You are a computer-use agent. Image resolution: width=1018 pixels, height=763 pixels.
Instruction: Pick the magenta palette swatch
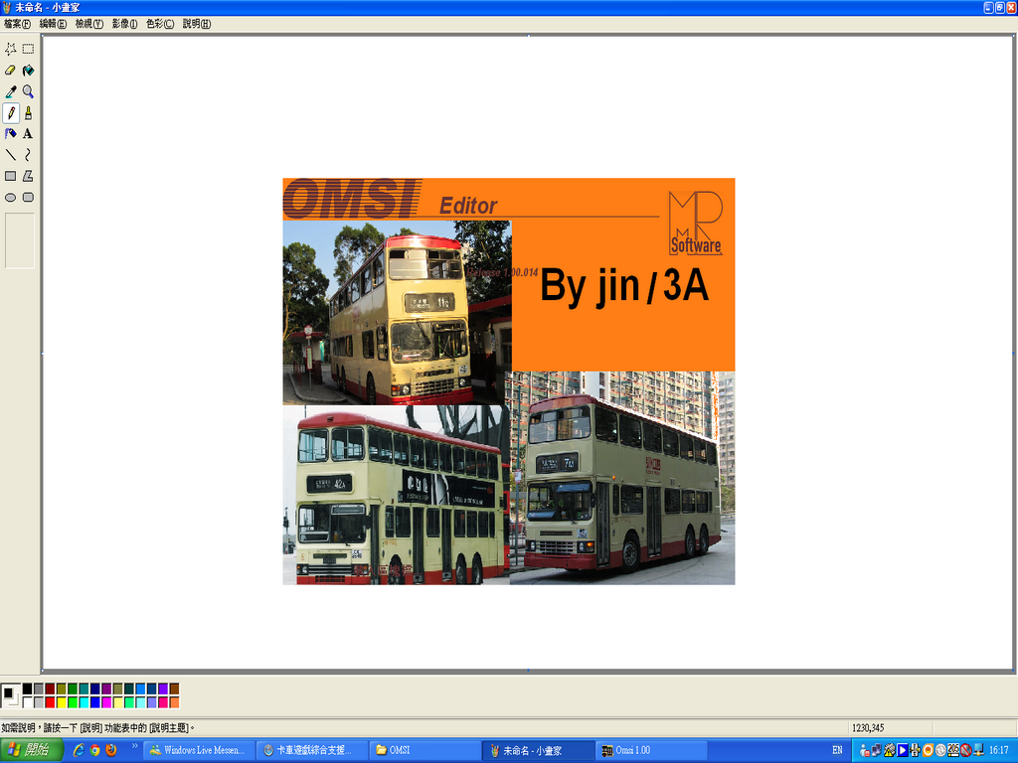pos(106,702)
